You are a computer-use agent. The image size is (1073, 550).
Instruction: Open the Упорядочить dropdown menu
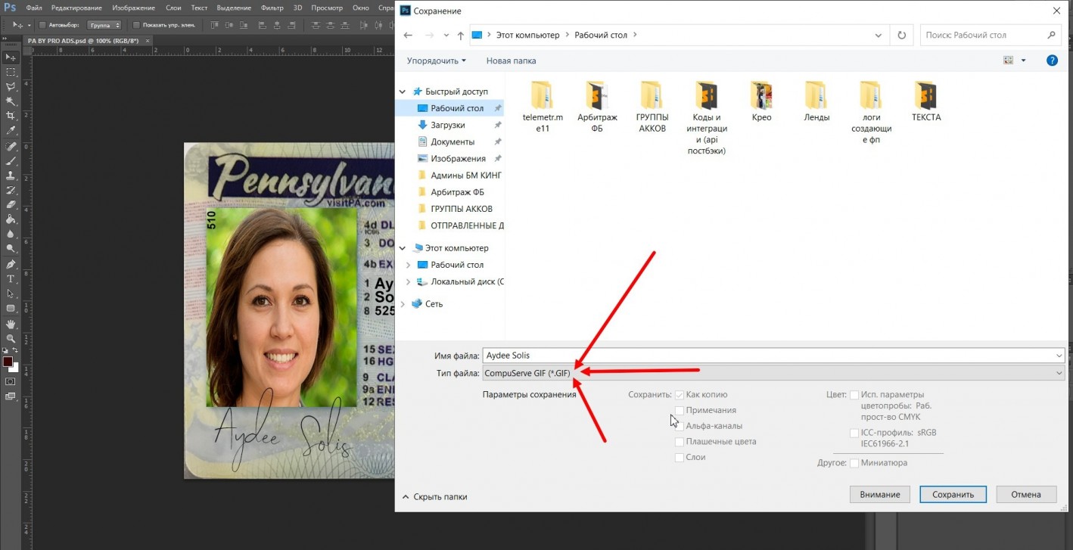click(x=437, y=61)
